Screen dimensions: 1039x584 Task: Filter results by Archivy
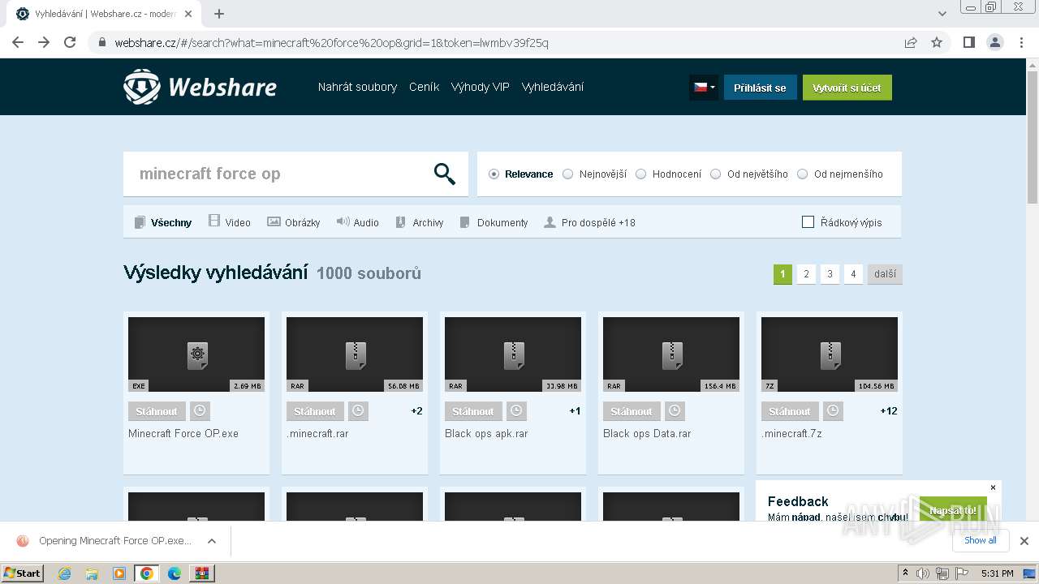point(420,222)
